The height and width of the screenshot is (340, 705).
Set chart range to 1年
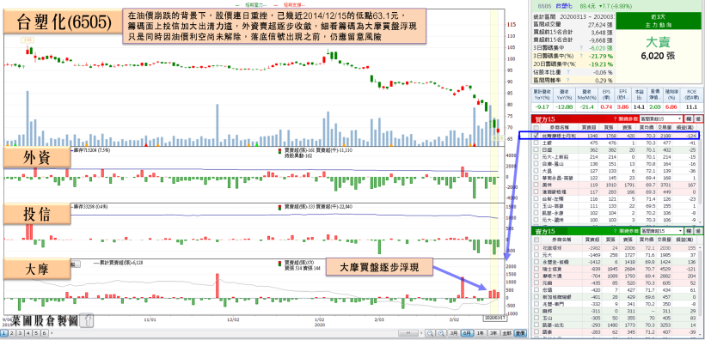coord(481,333)
